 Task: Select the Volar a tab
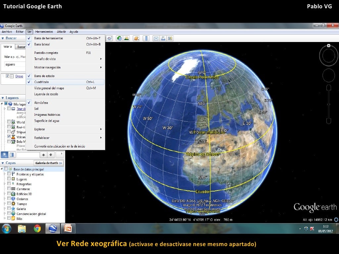coord(8,47)
